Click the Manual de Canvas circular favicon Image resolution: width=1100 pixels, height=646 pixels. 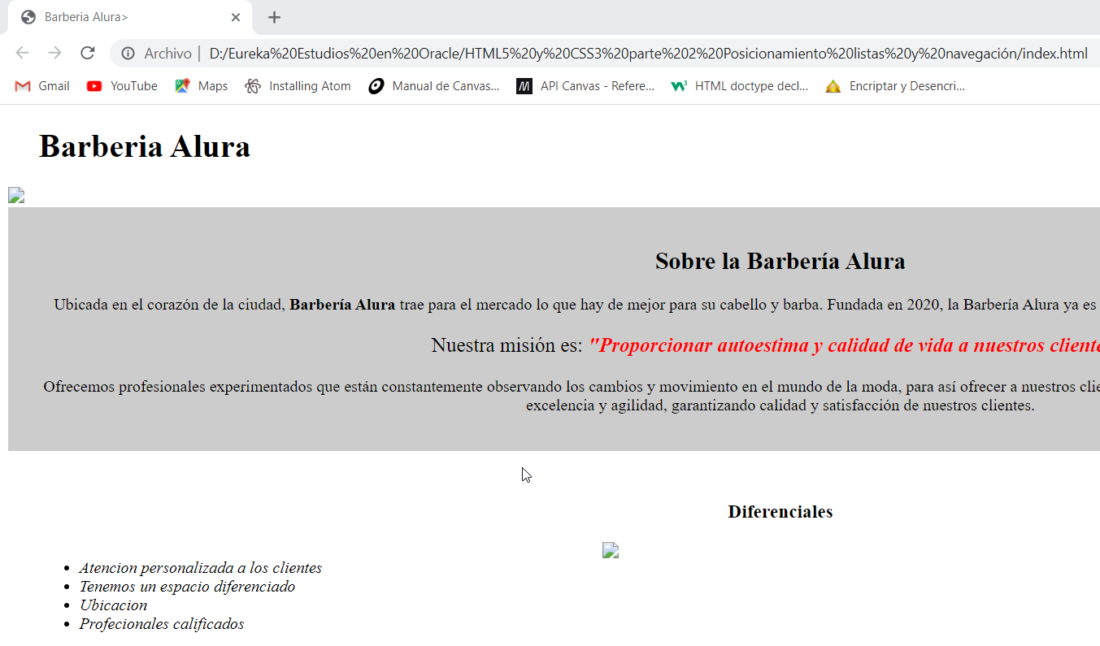[x=376, y=86]
